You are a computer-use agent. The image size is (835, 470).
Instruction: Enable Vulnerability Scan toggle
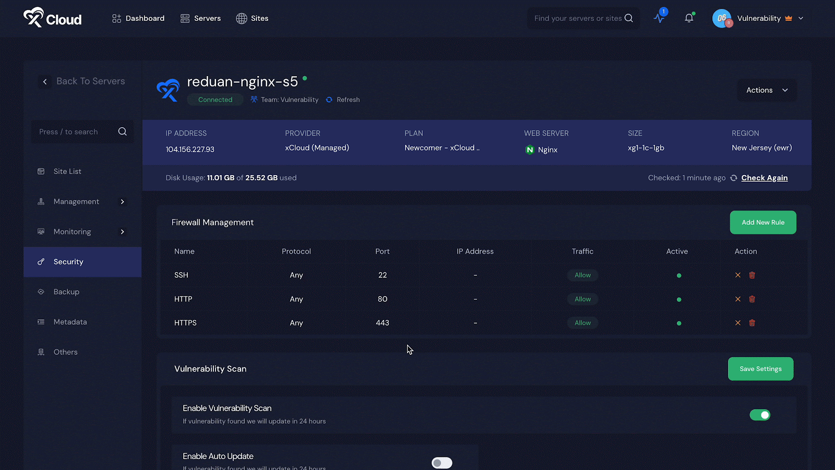[760, 415]
